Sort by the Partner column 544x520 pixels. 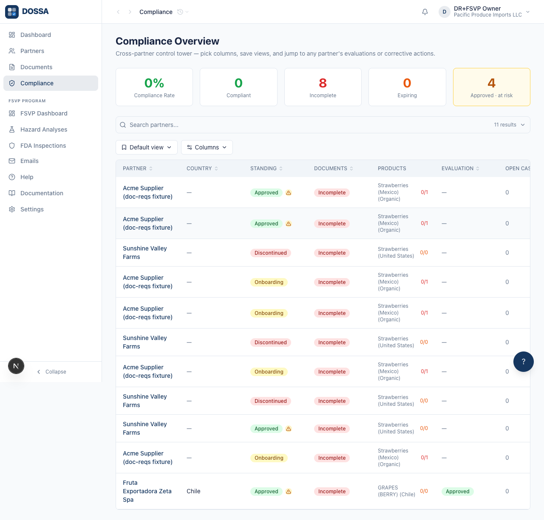(x=138, y=169)
